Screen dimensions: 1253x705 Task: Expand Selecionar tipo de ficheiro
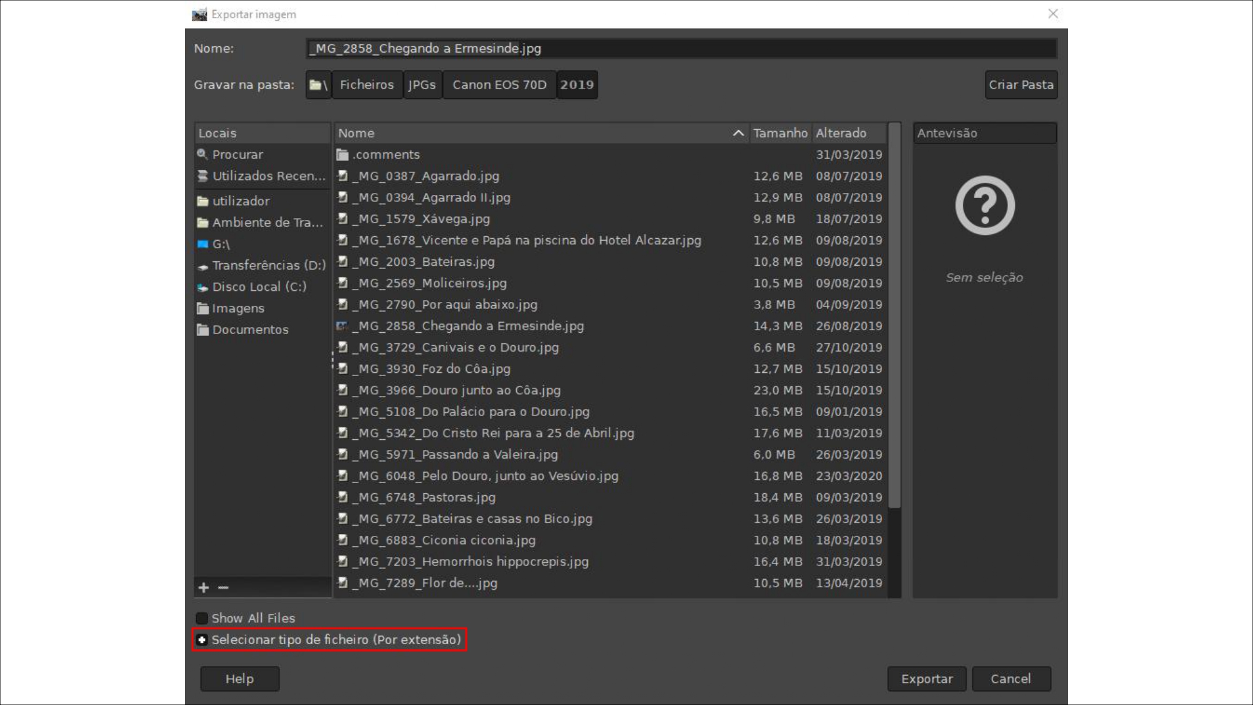point(202,640)
